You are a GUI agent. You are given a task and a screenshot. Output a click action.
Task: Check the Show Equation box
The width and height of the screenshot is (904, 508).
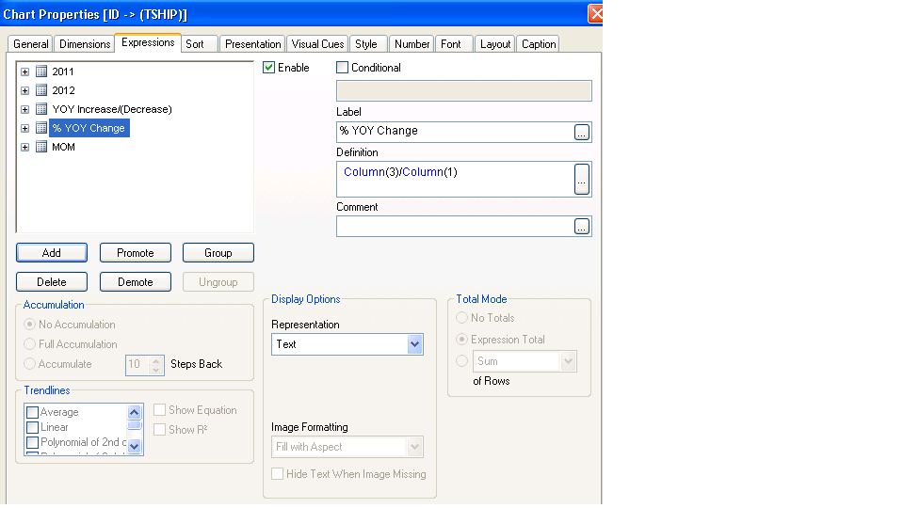pos(160,410)
